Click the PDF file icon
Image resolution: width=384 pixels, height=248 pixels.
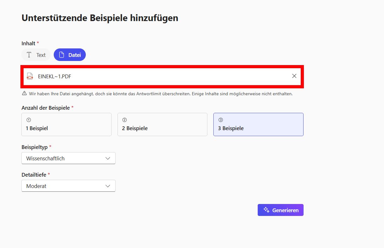30,76
